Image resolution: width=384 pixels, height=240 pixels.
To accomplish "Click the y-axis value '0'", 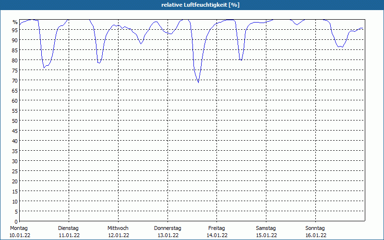I will 16,222.
